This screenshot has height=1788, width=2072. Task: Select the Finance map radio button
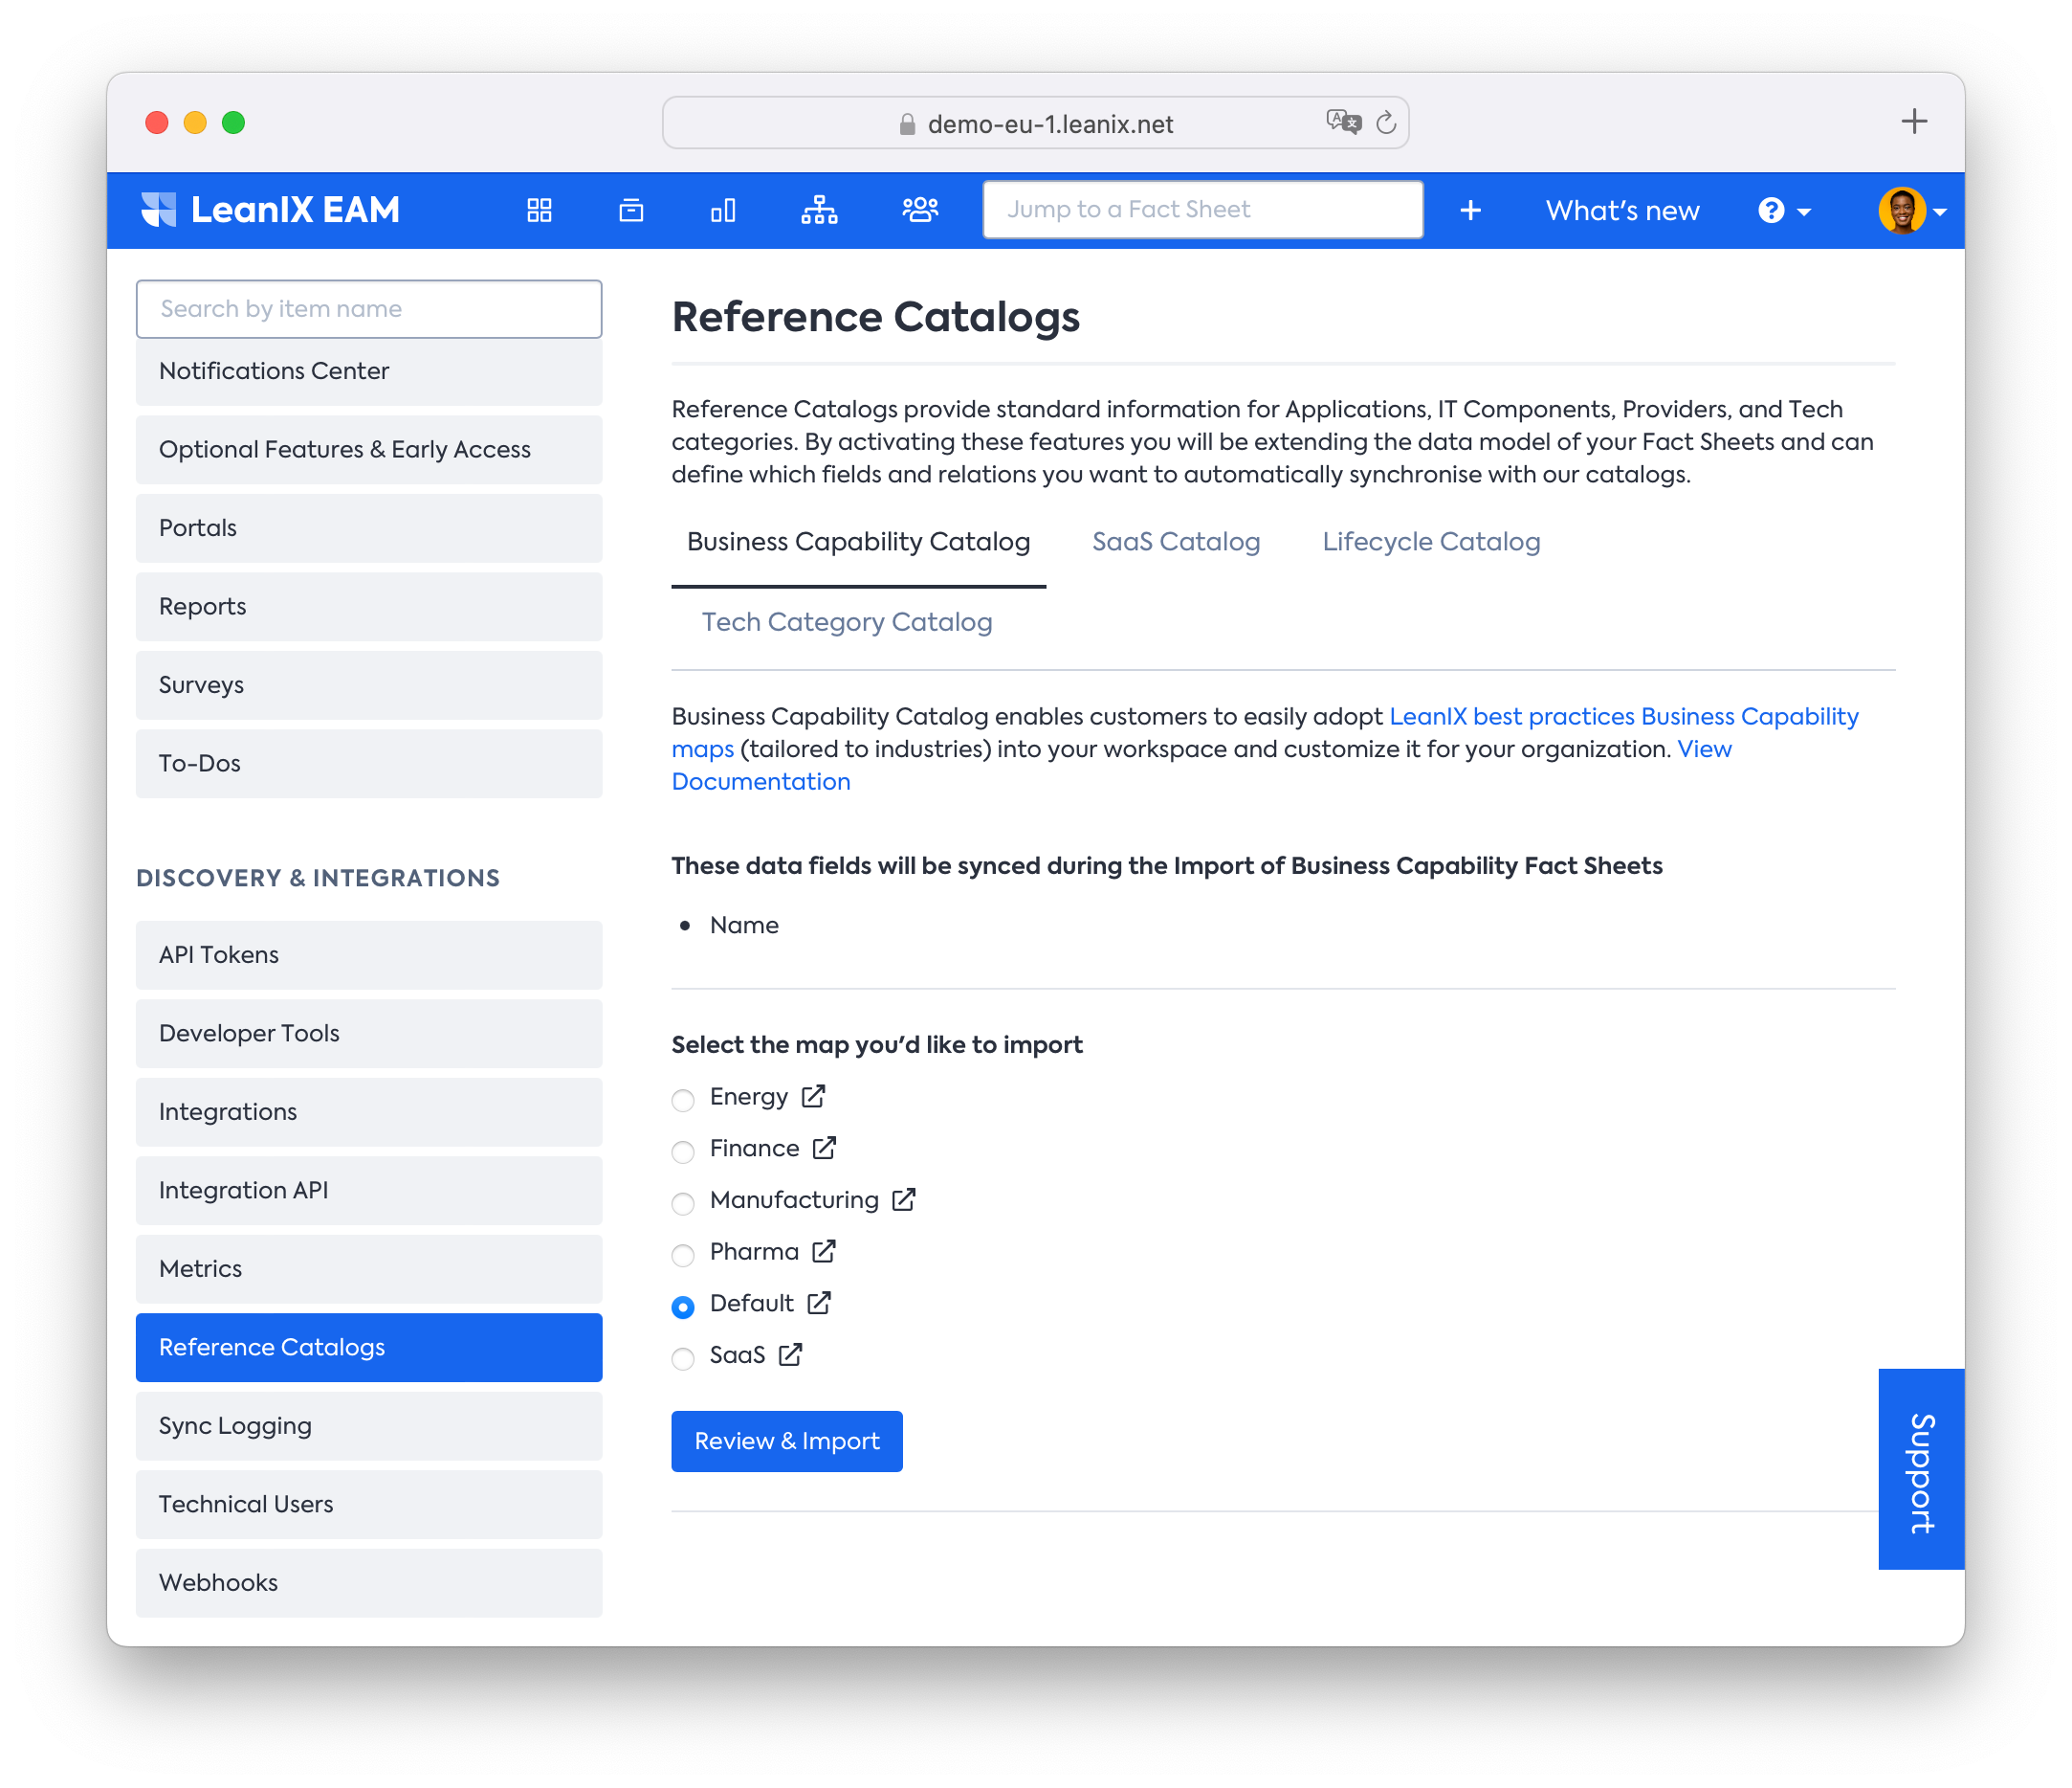(x=683, y=1151)
